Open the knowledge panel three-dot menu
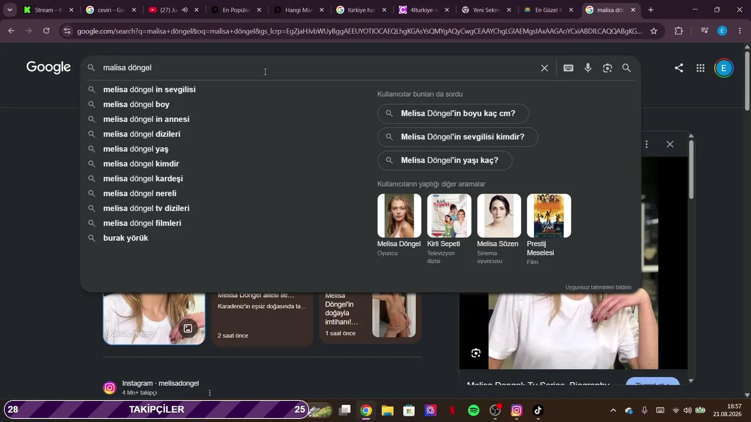 647,144
